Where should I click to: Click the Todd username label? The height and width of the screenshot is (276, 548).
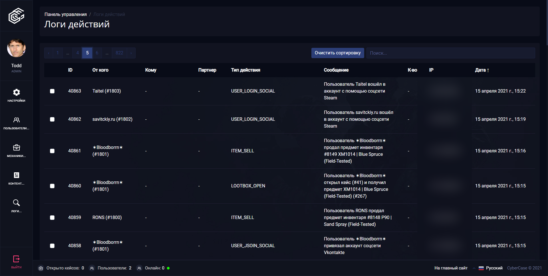coord(16,66)
